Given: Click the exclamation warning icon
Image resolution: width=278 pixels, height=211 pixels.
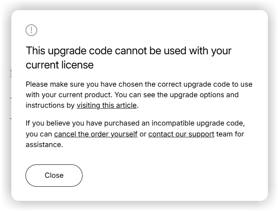Looking at the screenshot, I should click(x=31, y=30).
